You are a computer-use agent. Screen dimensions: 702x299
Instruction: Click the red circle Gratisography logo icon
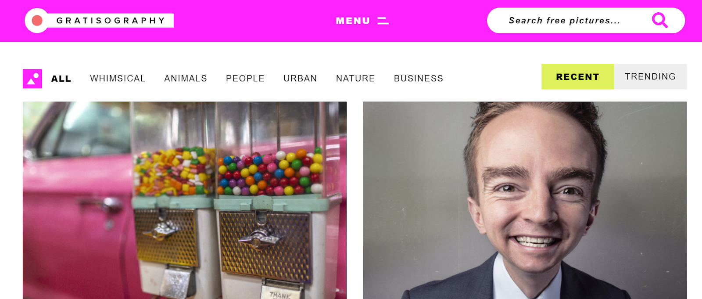[x=37, y=21]
